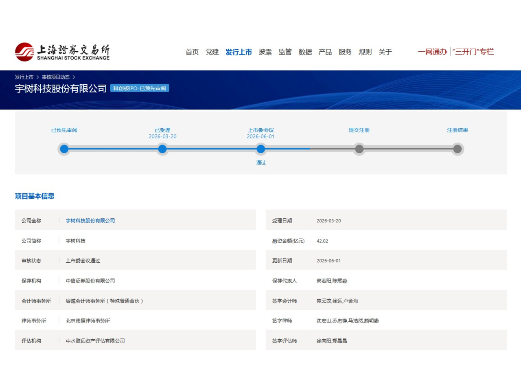Image resolution: width=521 pixels, height=391 pixels.
Task: Open the 产品 navigation item
Action: 325,52
